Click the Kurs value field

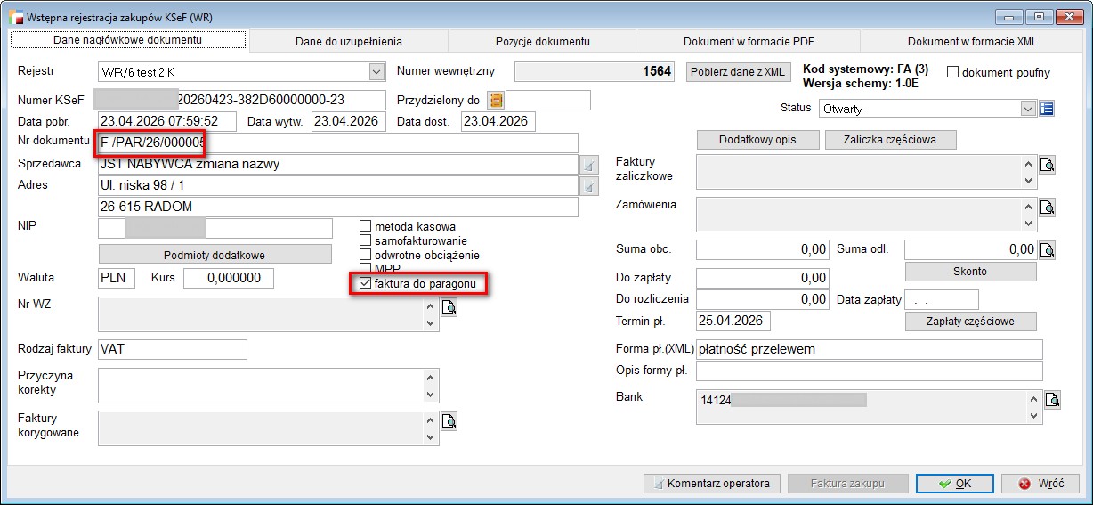228,278
